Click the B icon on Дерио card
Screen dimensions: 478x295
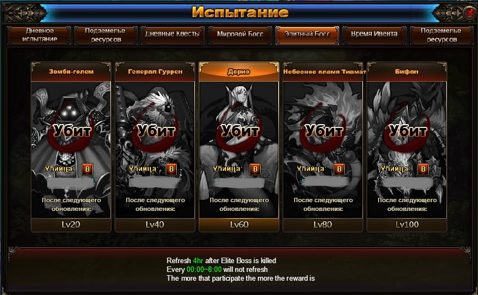(255, 169)
